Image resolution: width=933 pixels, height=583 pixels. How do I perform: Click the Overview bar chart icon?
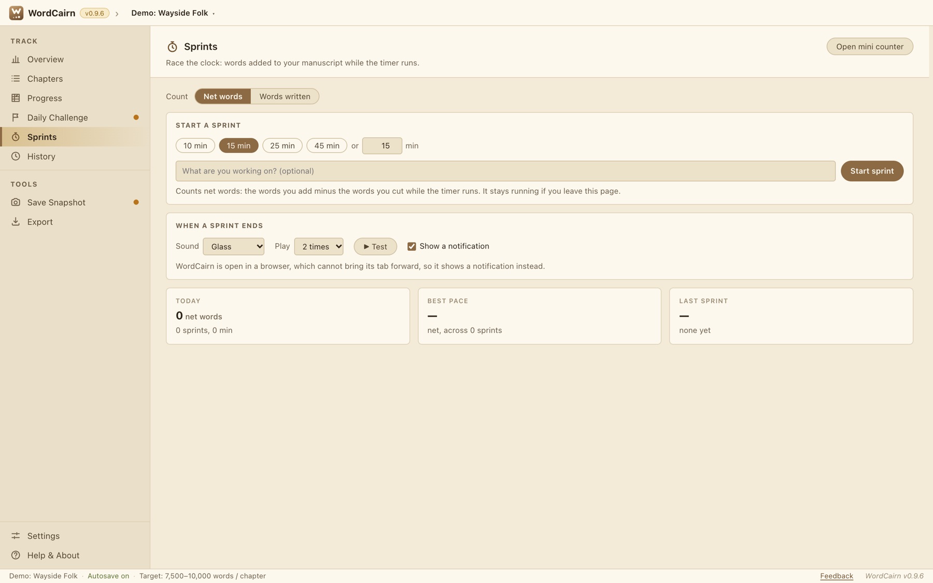coord(16,60)
